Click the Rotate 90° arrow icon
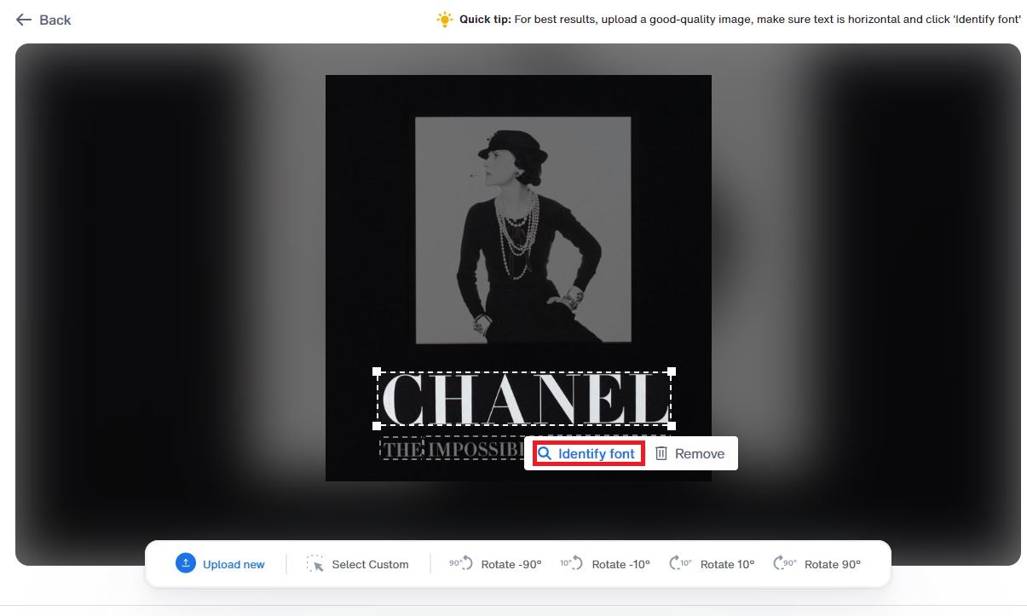The width and height of the screenshot is (1027, 616). coord(785,563)
